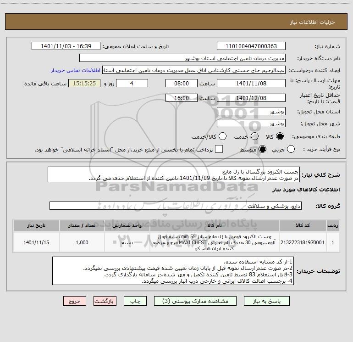Click the buyer organization name field

coord(182,58)
